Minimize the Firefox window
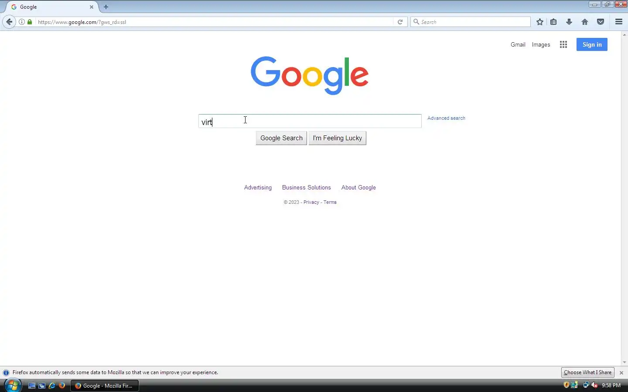The width and height of the screenshot is (628, 392). (594, 4)
